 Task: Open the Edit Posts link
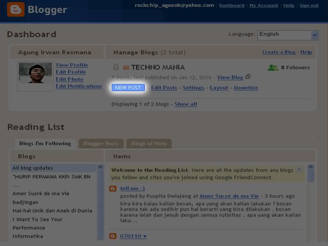click(164, 88)
